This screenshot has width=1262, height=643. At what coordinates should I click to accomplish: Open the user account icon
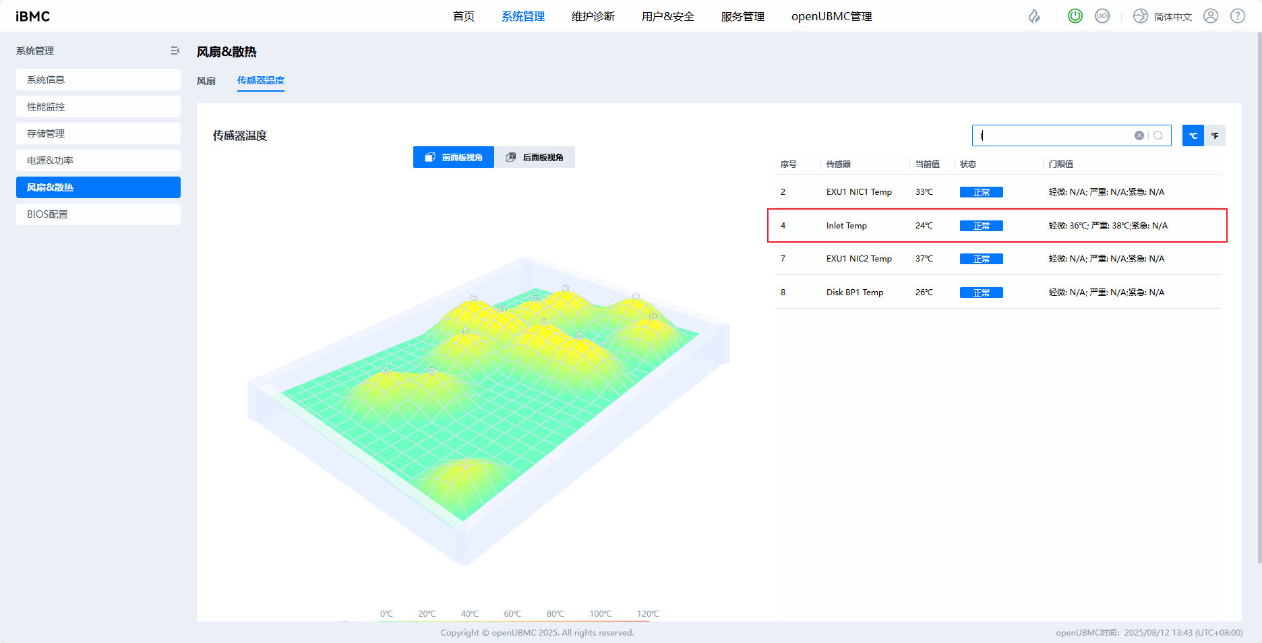click(x=1211, y=16)
